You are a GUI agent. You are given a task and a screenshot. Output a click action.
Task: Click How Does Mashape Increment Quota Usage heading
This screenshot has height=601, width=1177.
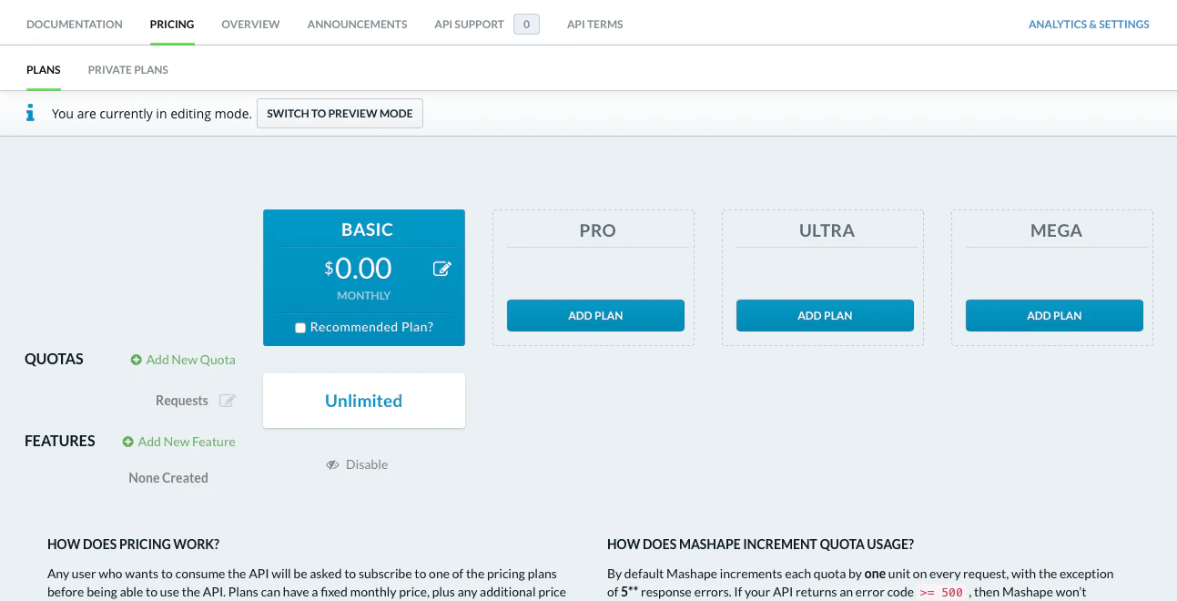[760, 545]
